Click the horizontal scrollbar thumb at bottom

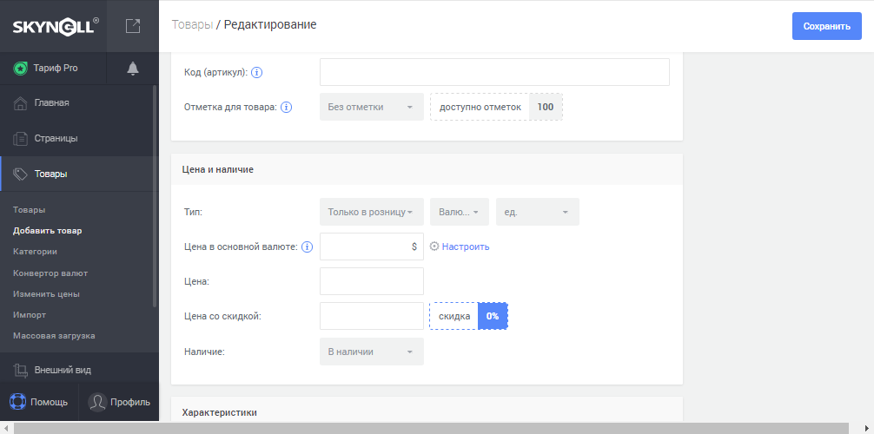pyautogui.click(x=433, y=428)
